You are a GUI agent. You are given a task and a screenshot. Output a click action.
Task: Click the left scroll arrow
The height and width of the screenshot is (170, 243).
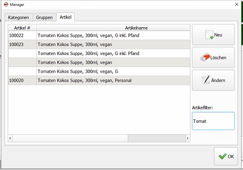[10, 138]
